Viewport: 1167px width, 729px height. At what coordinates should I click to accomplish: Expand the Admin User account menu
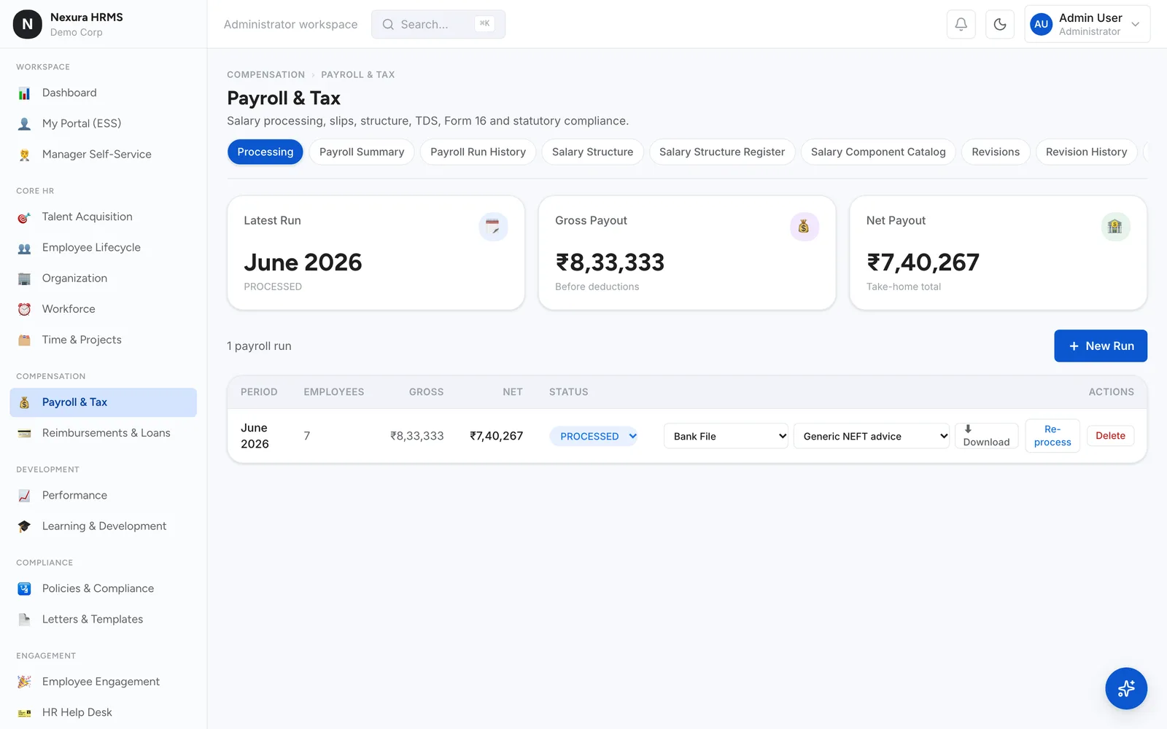[x=1087, y=24]
